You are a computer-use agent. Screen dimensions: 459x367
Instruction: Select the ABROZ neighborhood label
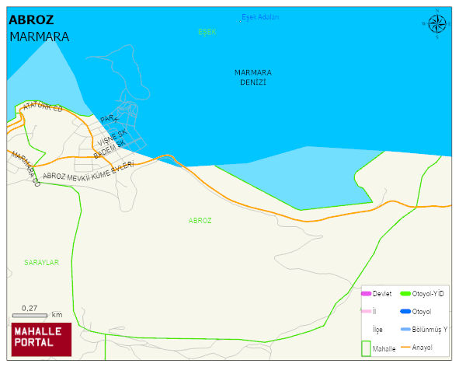200,221
